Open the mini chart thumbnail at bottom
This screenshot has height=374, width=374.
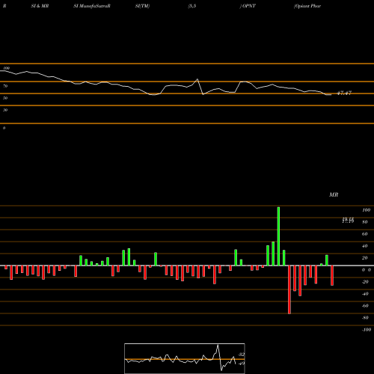185,358
